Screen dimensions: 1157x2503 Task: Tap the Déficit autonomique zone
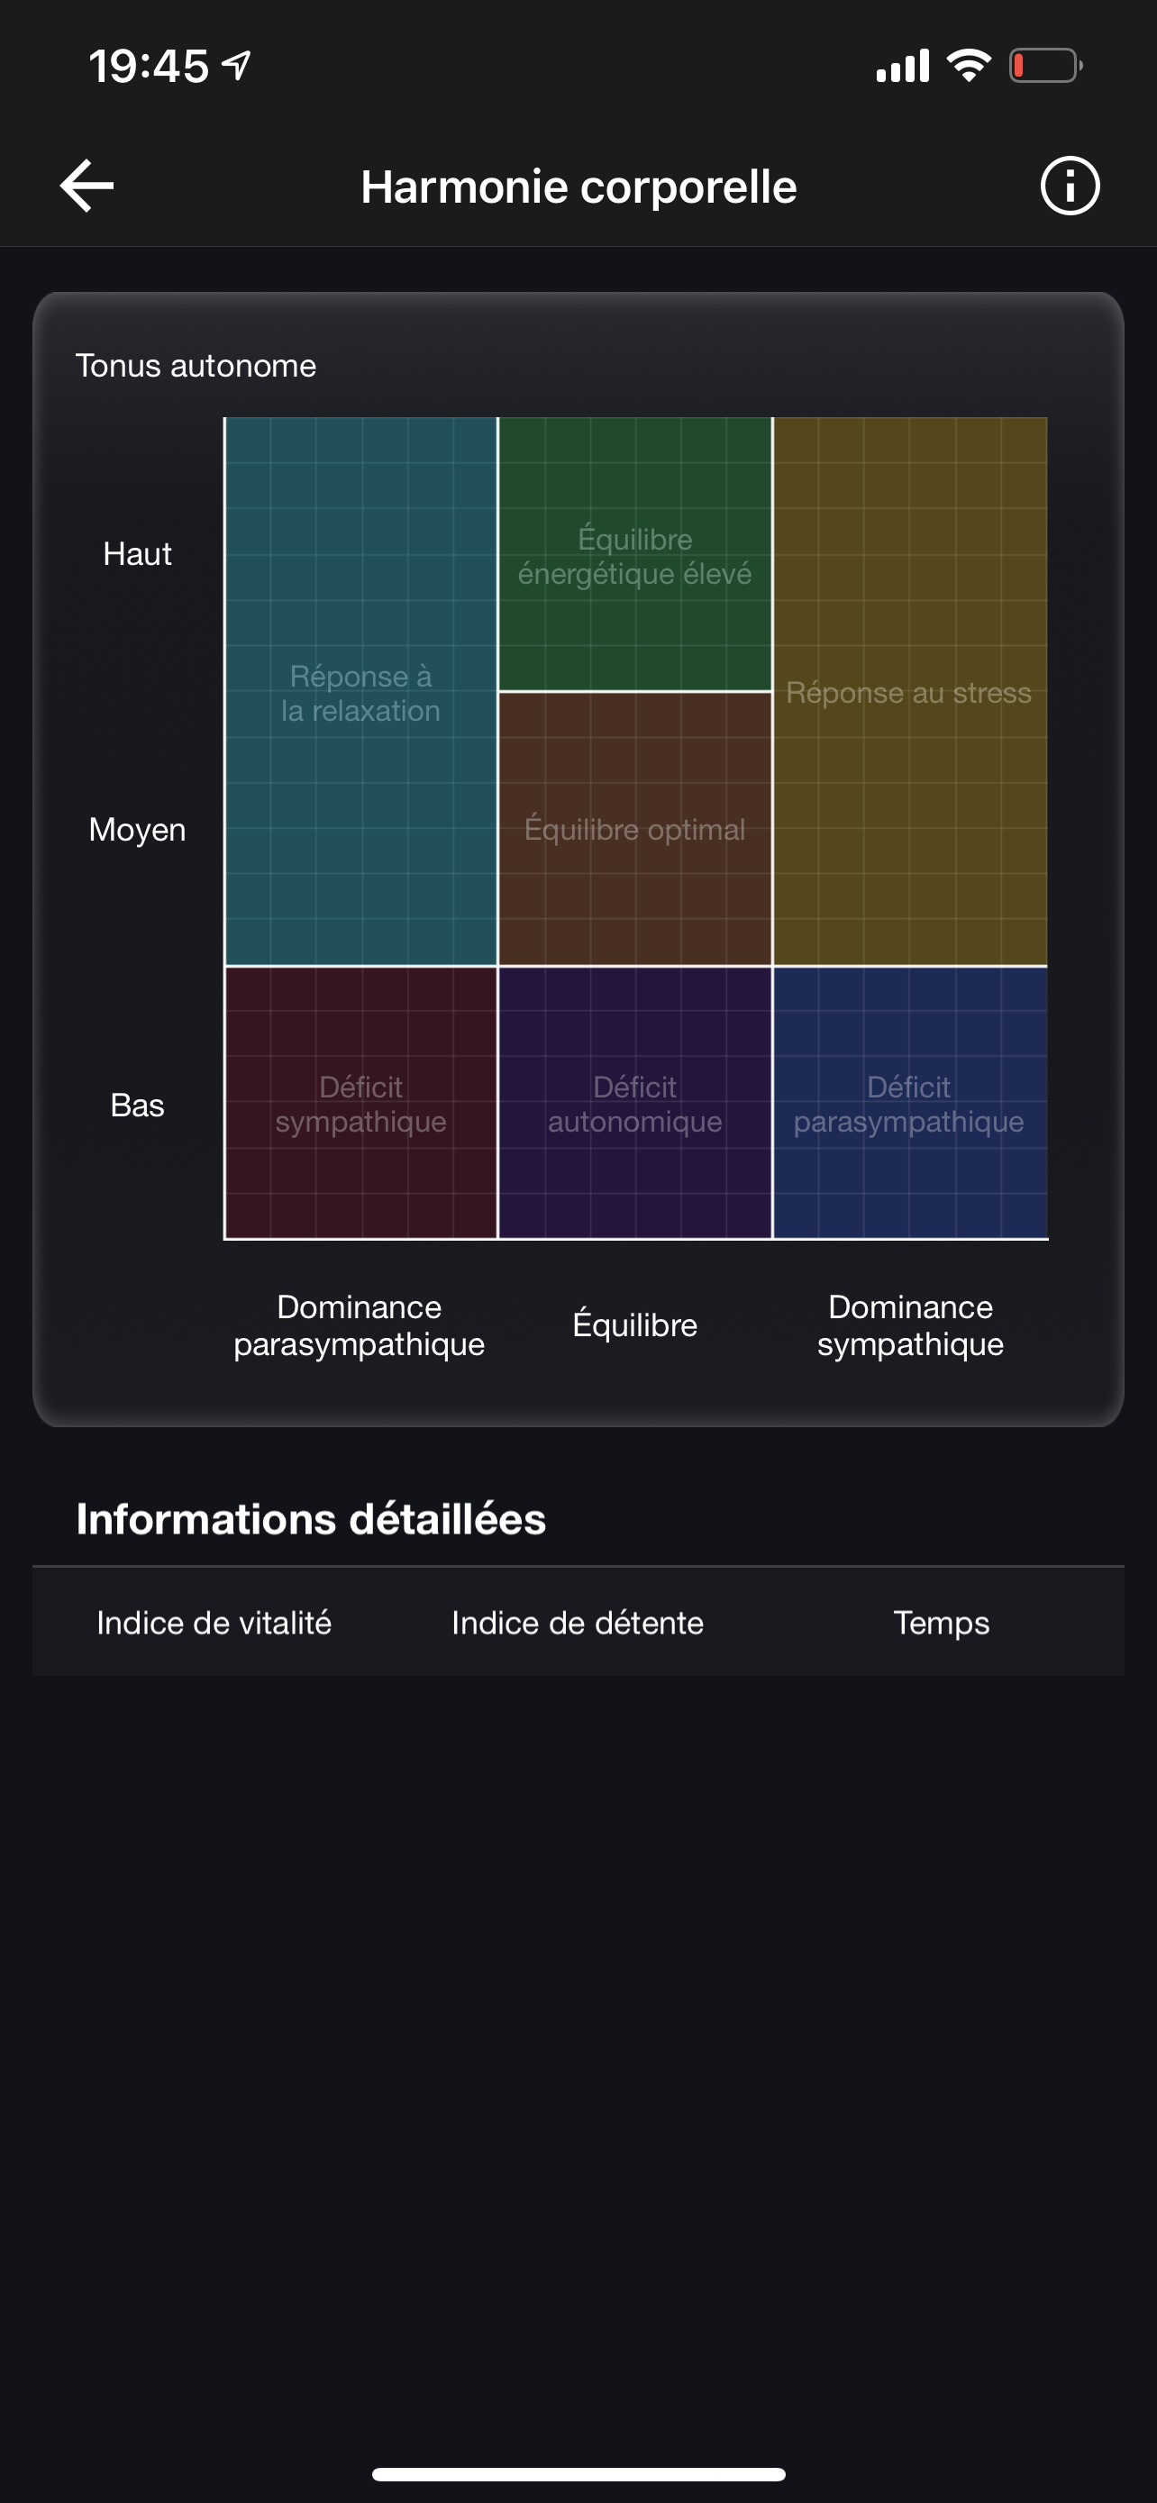click(x=634, y=1103)
